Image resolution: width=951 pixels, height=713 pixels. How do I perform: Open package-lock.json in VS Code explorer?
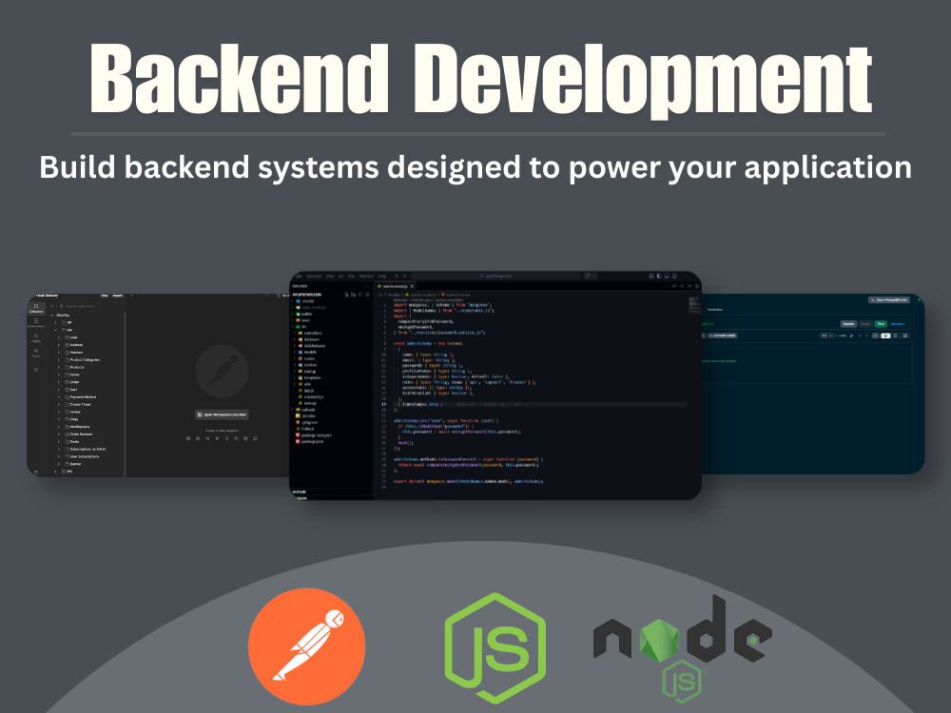pos(314,435)
